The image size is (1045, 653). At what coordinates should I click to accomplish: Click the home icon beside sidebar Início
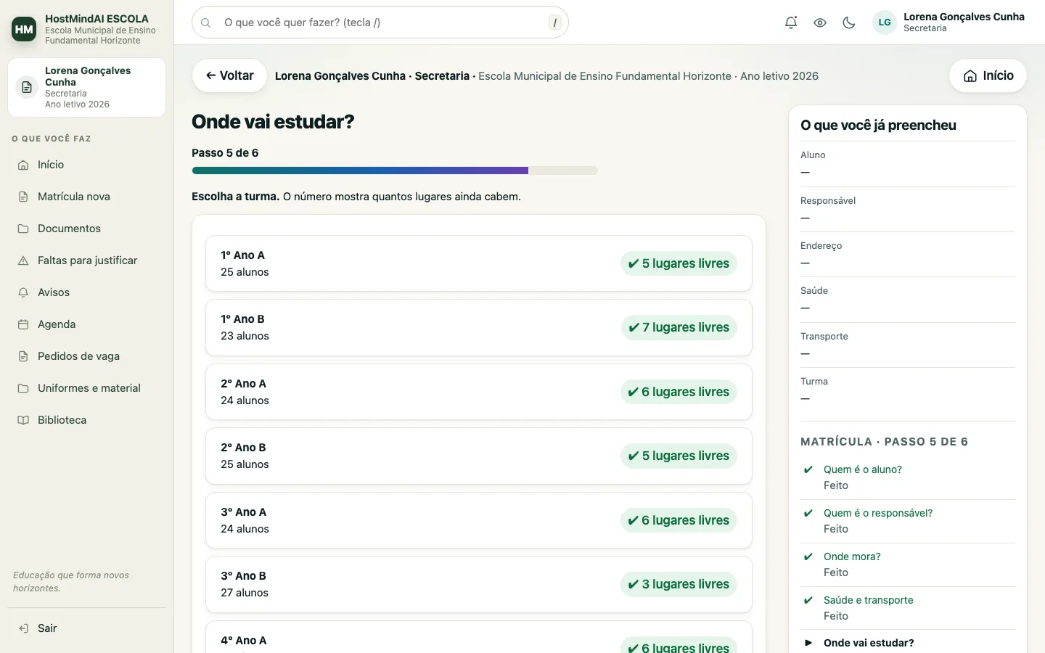pyautogui.click(x=23, y=165)
